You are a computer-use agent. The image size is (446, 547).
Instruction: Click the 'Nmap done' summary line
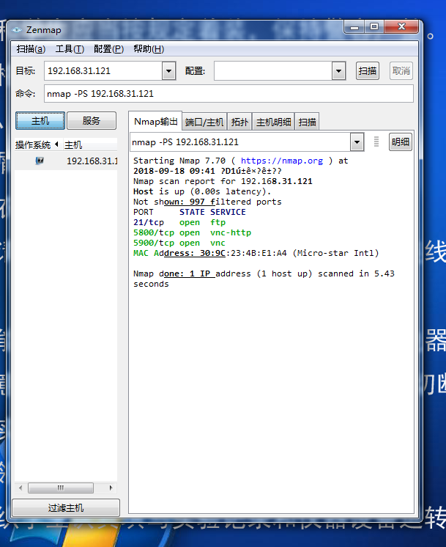[x=264, y=279]
